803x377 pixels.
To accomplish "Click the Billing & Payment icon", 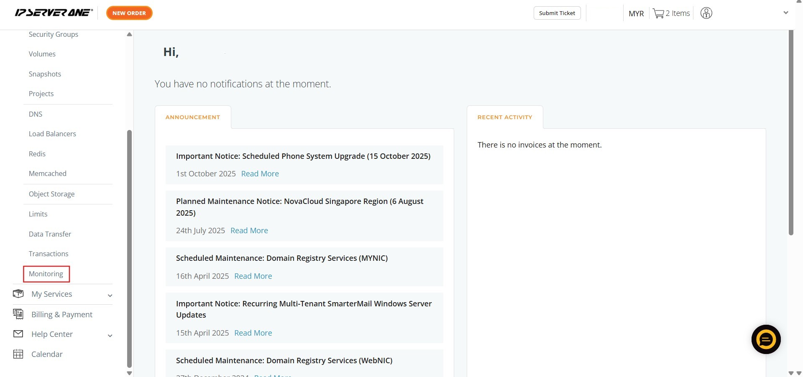I will pos(18,314).
